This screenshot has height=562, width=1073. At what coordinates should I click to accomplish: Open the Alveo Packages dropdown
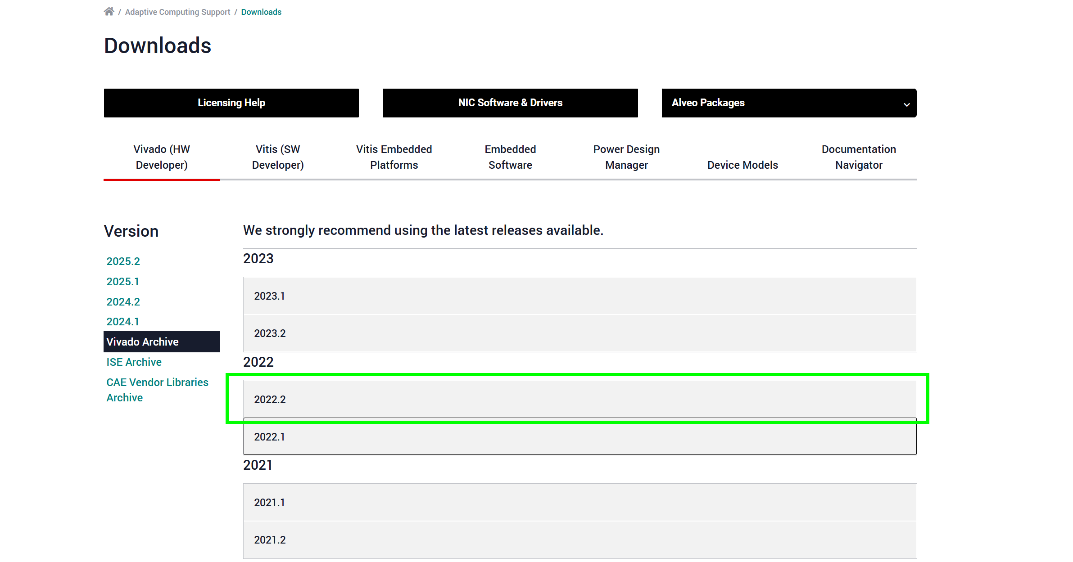coord(789,103)
